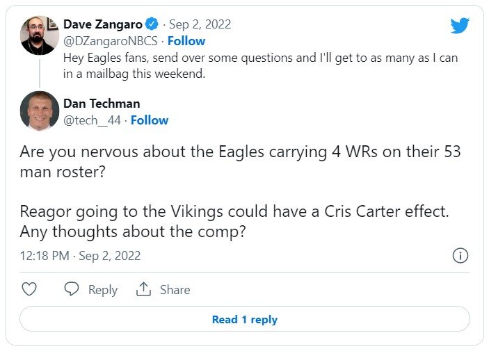Click the Dan Techman name link
The width and height of the screenshot is (489, 349).
click(x=102, y=104)
